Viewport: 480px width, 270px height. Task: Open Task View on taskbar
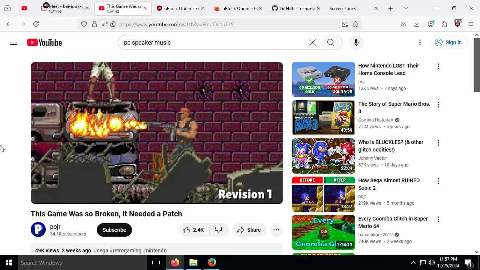(156, 262)
